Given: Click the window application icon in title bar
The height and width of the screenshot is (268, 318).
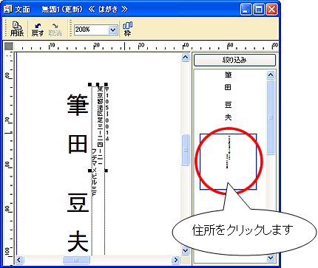Looking at the screenshot, I should [8, 9].
